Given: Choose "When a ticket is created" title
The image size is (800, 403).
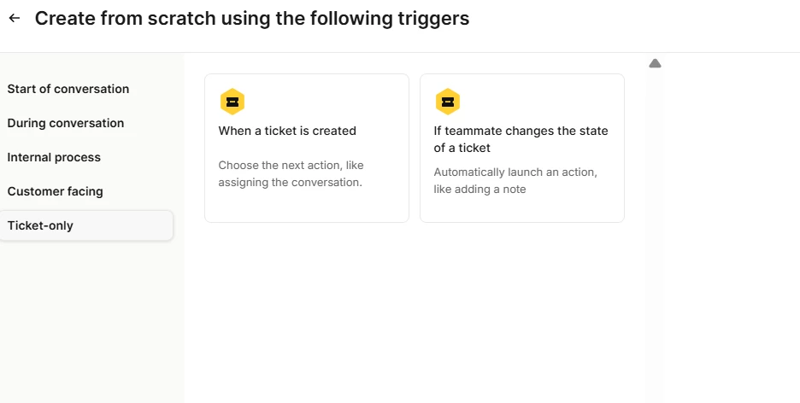Looking at the screenshot, I should pos(287,131).
